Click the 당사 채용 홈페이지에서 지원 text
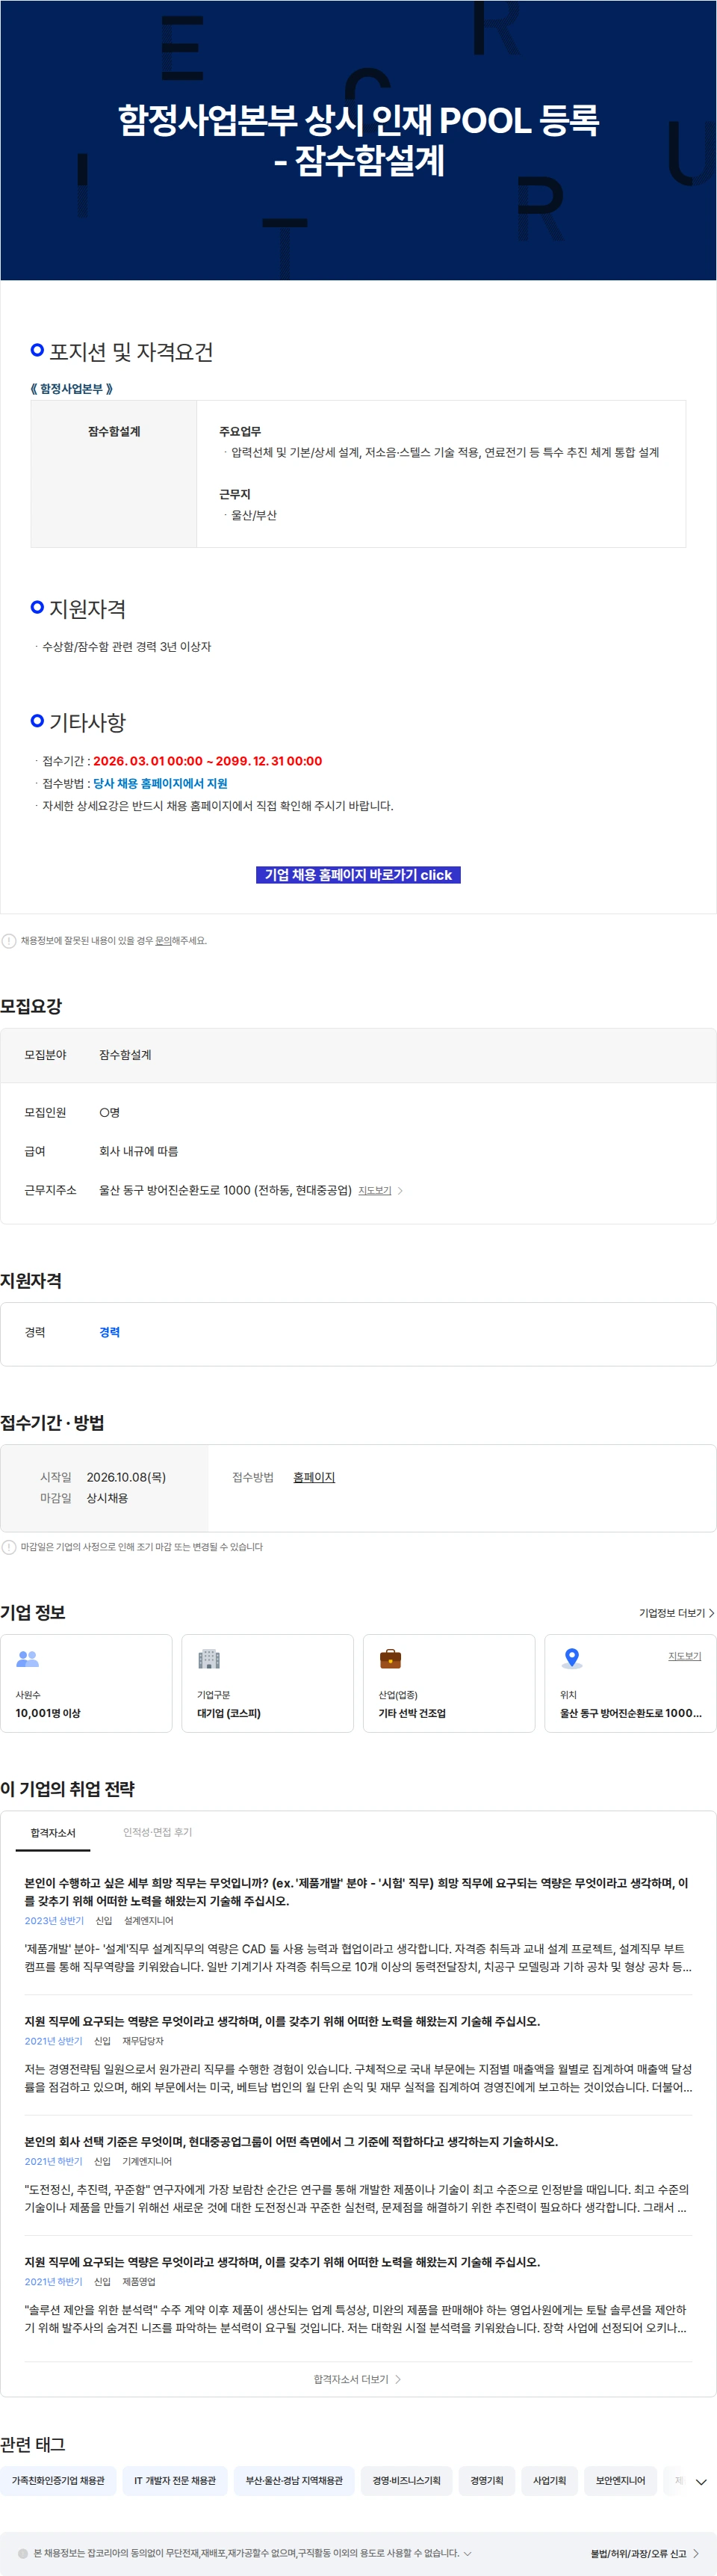Viewport: 717px width, 2576px height. click(x=160, y=783)
